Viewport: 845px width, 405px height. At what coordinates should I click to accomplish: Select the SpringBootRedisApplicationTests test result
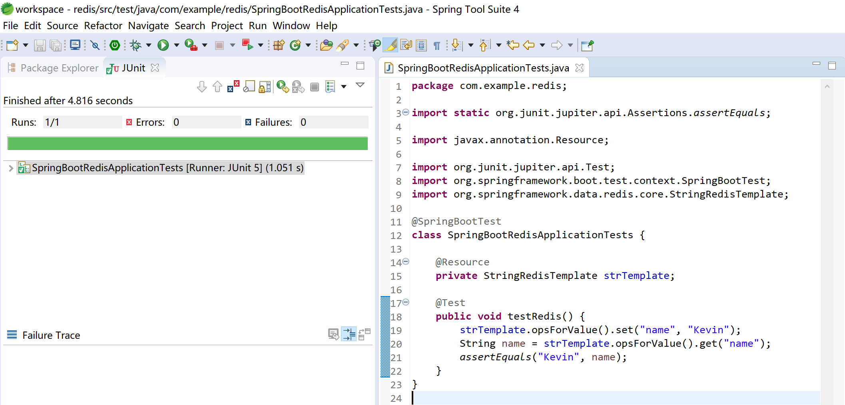click(x=167, y=168)
